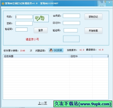
Task: Click the 获取日记 button
Action: pyautogui.click(x=93, y=17)
